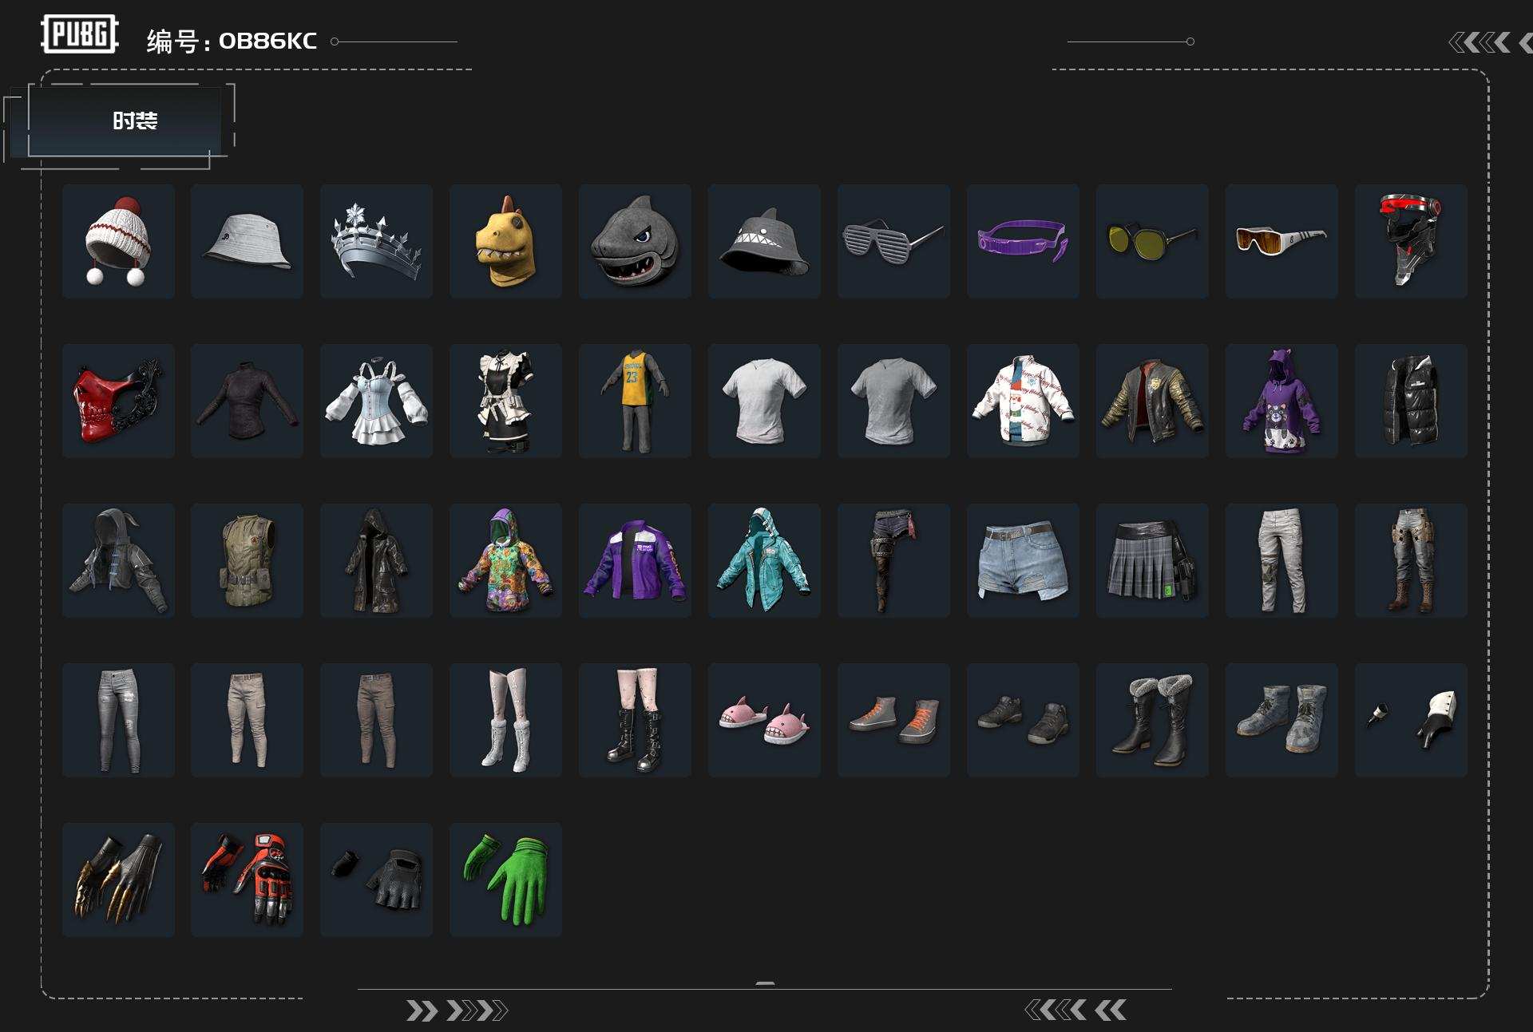This screenshot has width=1533, height=1032.
Task: Select the red skull half mask
Action: (x=118, y=401)
